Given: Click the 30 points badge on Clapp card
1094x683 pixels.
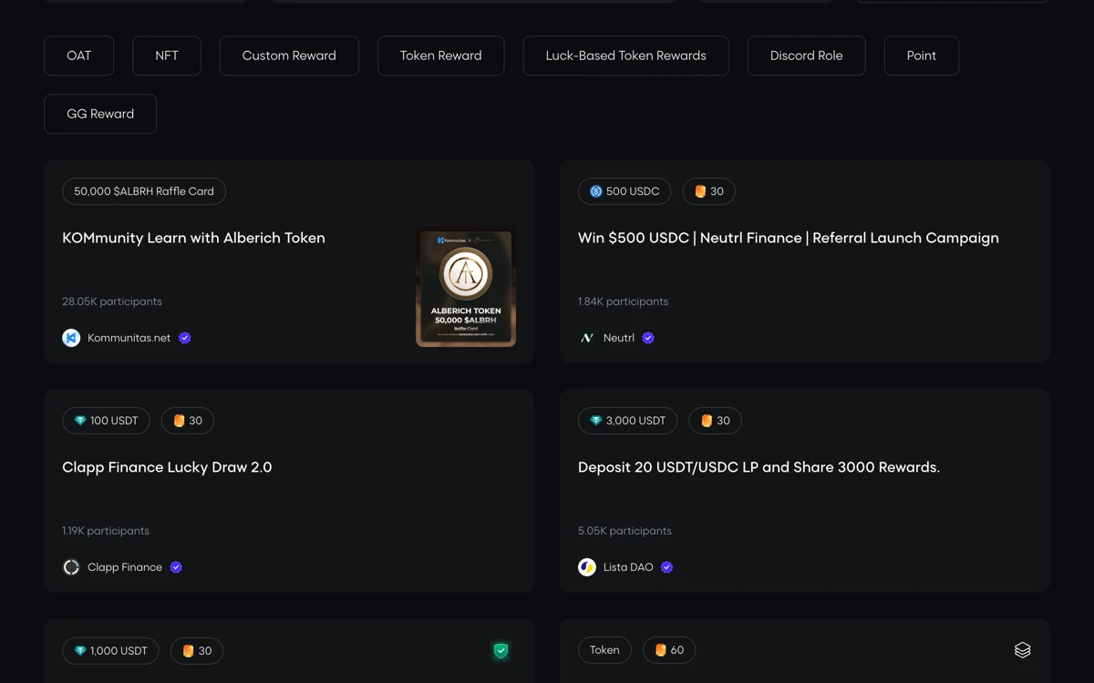Looking at the screenshot, I should (x=188, y=421).
